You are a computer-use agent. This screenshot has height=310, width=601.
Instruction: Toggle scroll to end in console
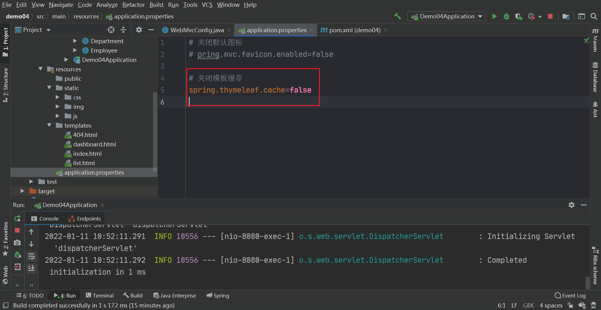pos(31,268)
